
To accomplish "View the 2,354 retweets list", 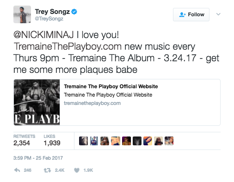I will (x=24, y=140).
